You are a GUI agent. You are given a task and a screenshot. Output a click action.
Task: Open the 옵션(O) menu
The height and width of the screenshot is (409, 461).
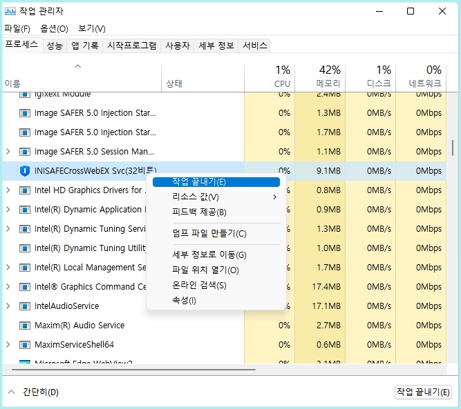pos(54,29)
